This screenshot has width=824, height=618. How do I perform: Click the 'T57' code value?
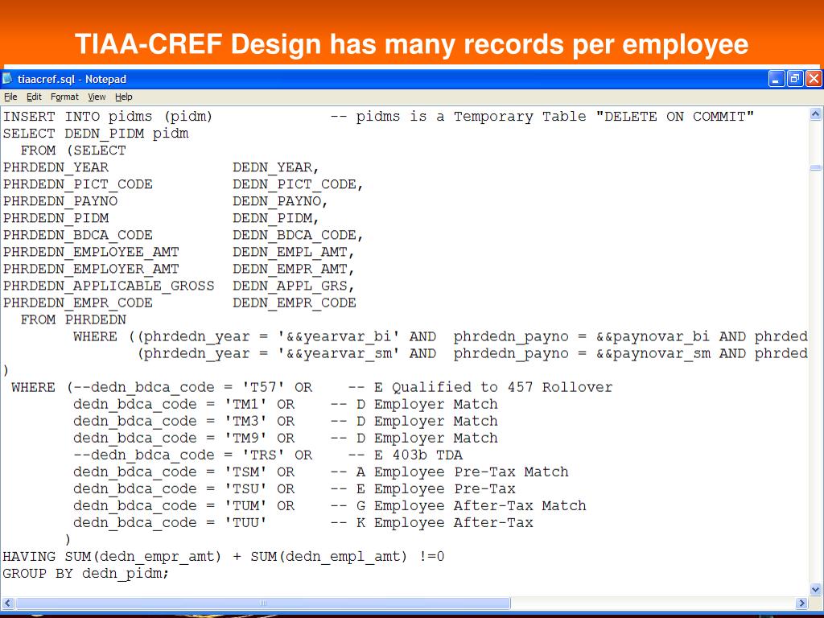[x=263, y=387]
